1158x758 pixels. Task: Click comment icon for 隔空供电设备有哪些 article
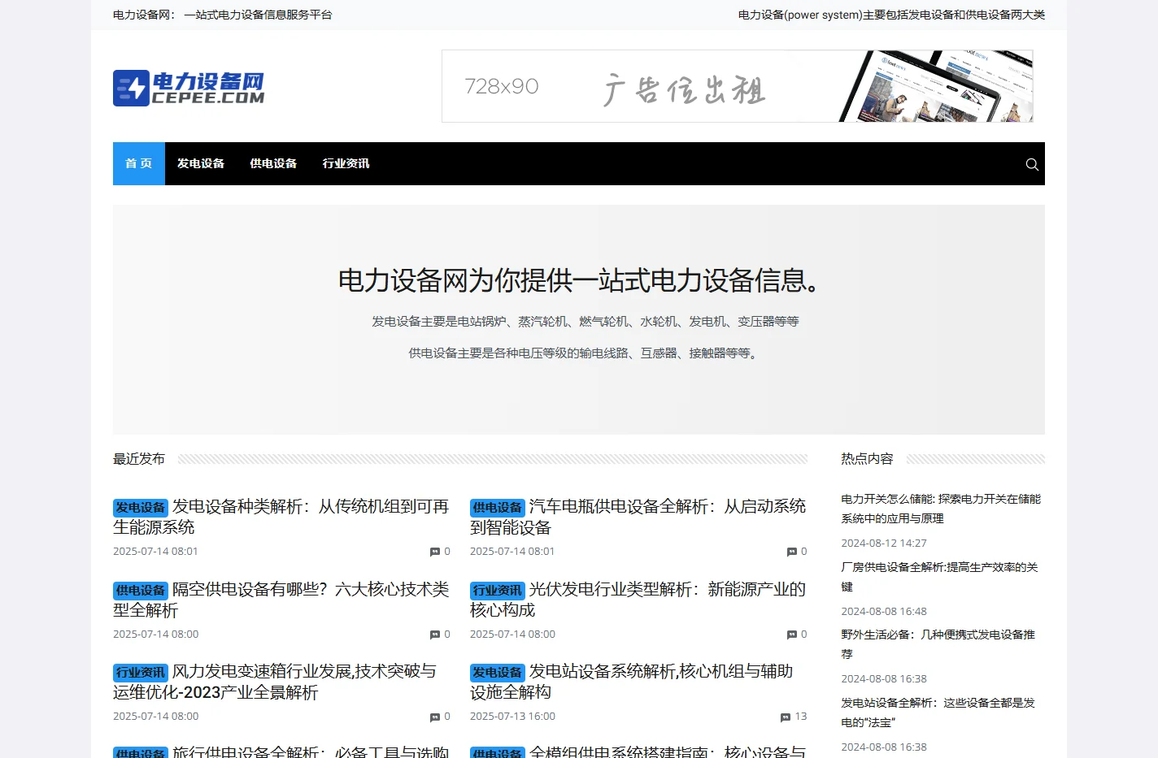(x=435, y=635)
